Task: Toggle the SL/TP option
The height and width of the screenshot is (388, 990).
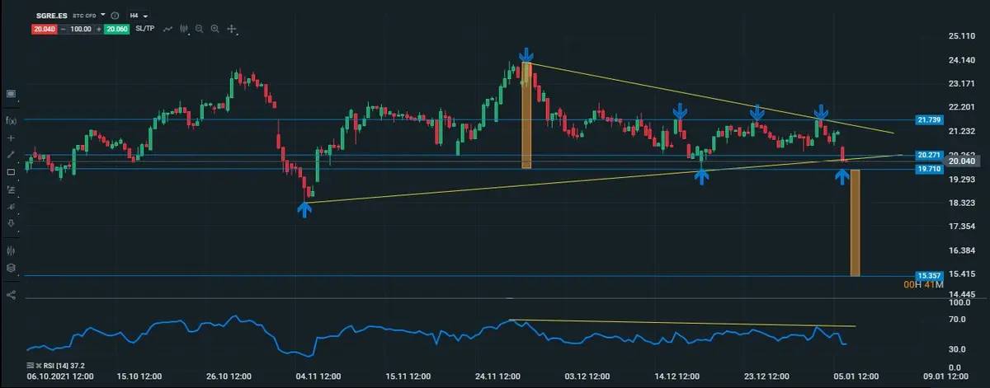Action: pyautogui.click(x=144, y=28)
